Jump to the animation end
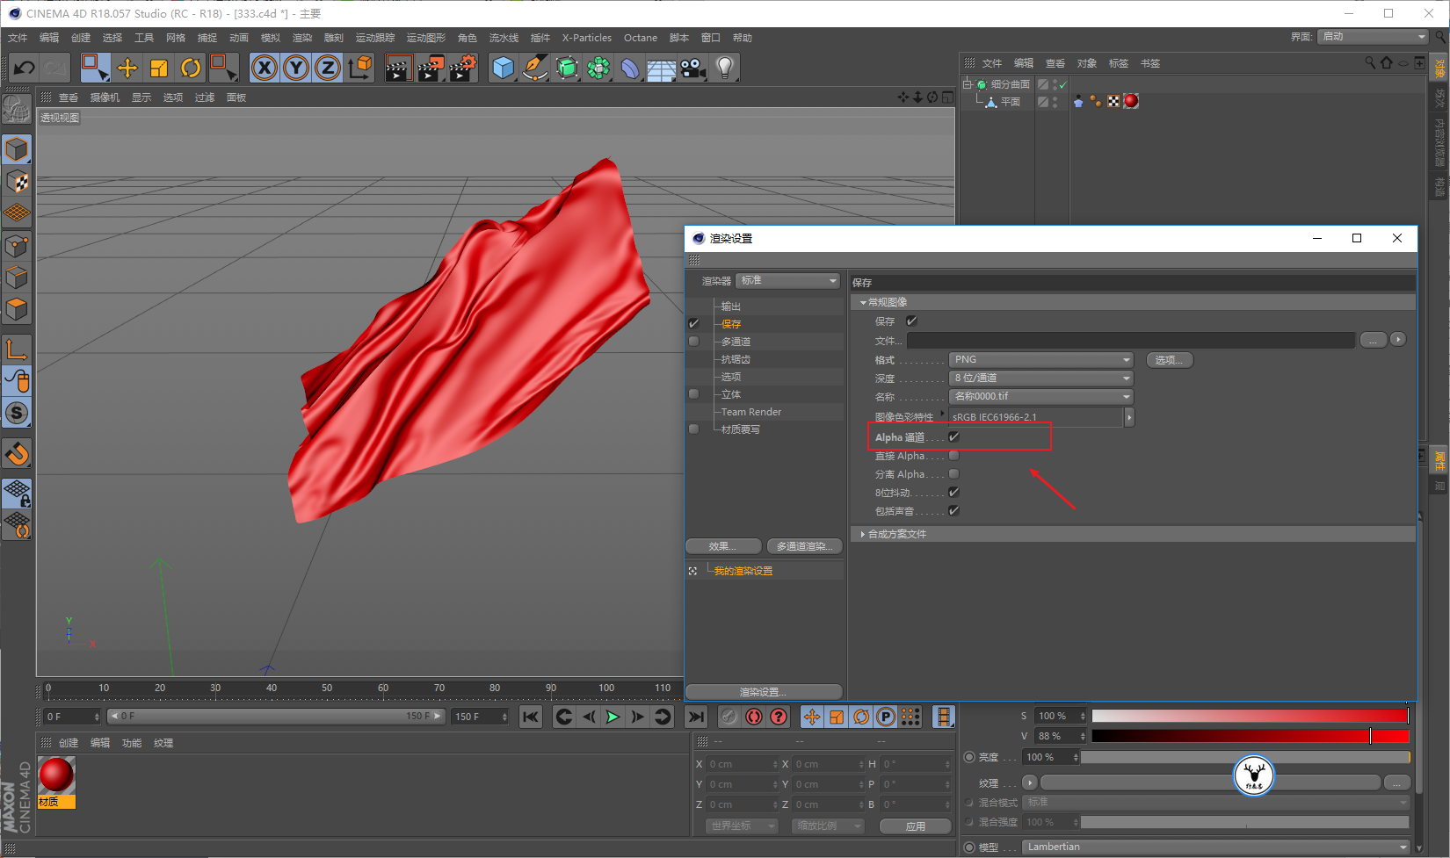The height and width of the screenshot is (858, 1450). pos(695,717)
